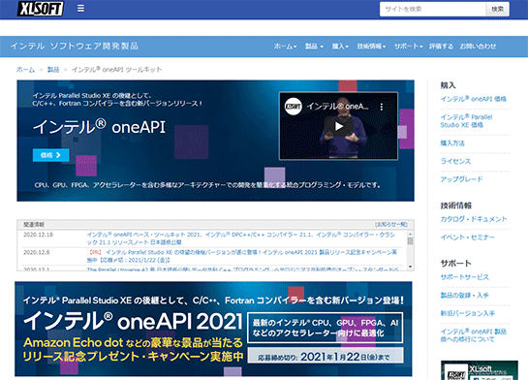Expand the サポート dropdown menu

tap(408, 47)
